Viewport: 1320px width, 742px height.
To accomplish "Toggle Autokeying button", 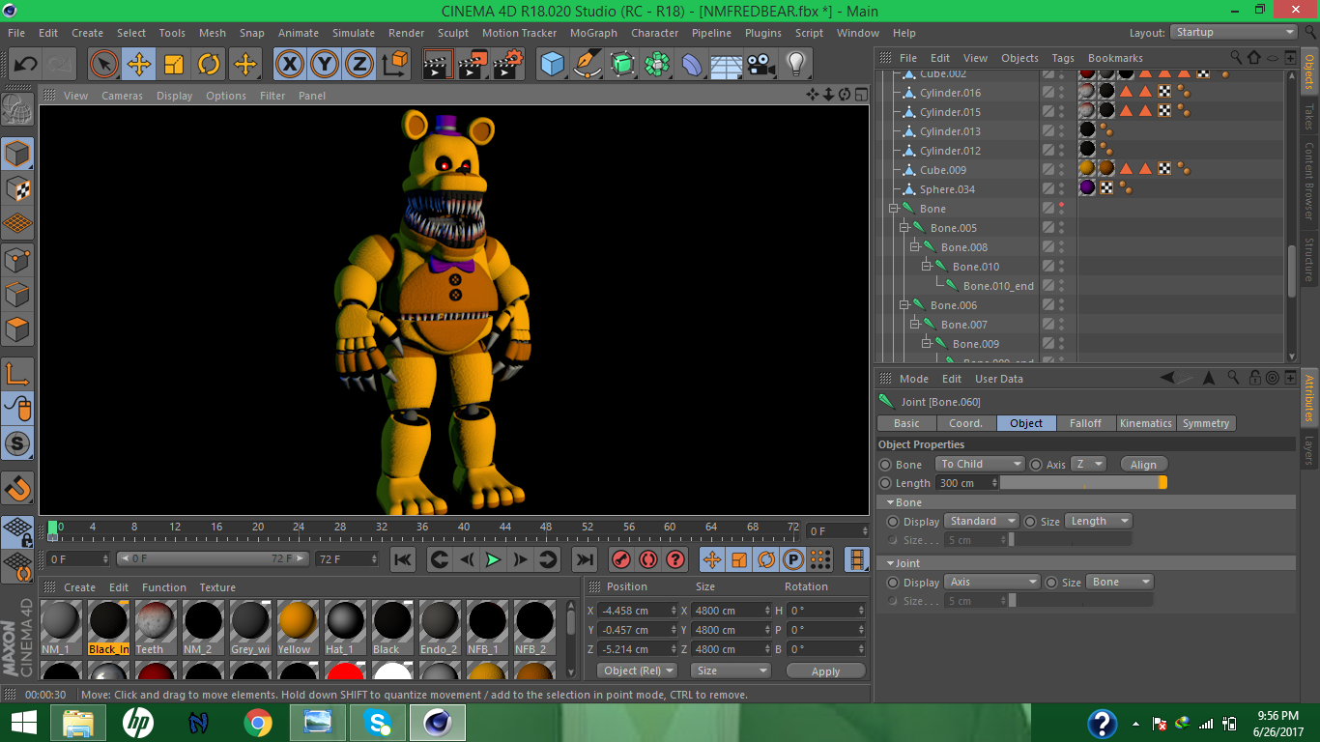I will (x=648, y=559).
